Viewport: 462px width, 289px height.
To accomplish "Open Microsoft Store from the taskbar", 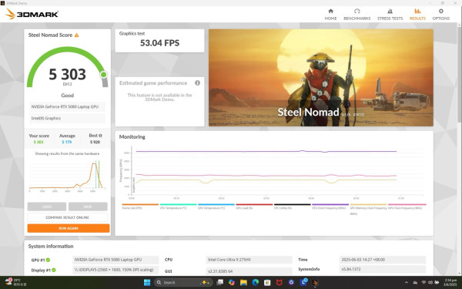I will pyautogui.click(x=267, y=283).
